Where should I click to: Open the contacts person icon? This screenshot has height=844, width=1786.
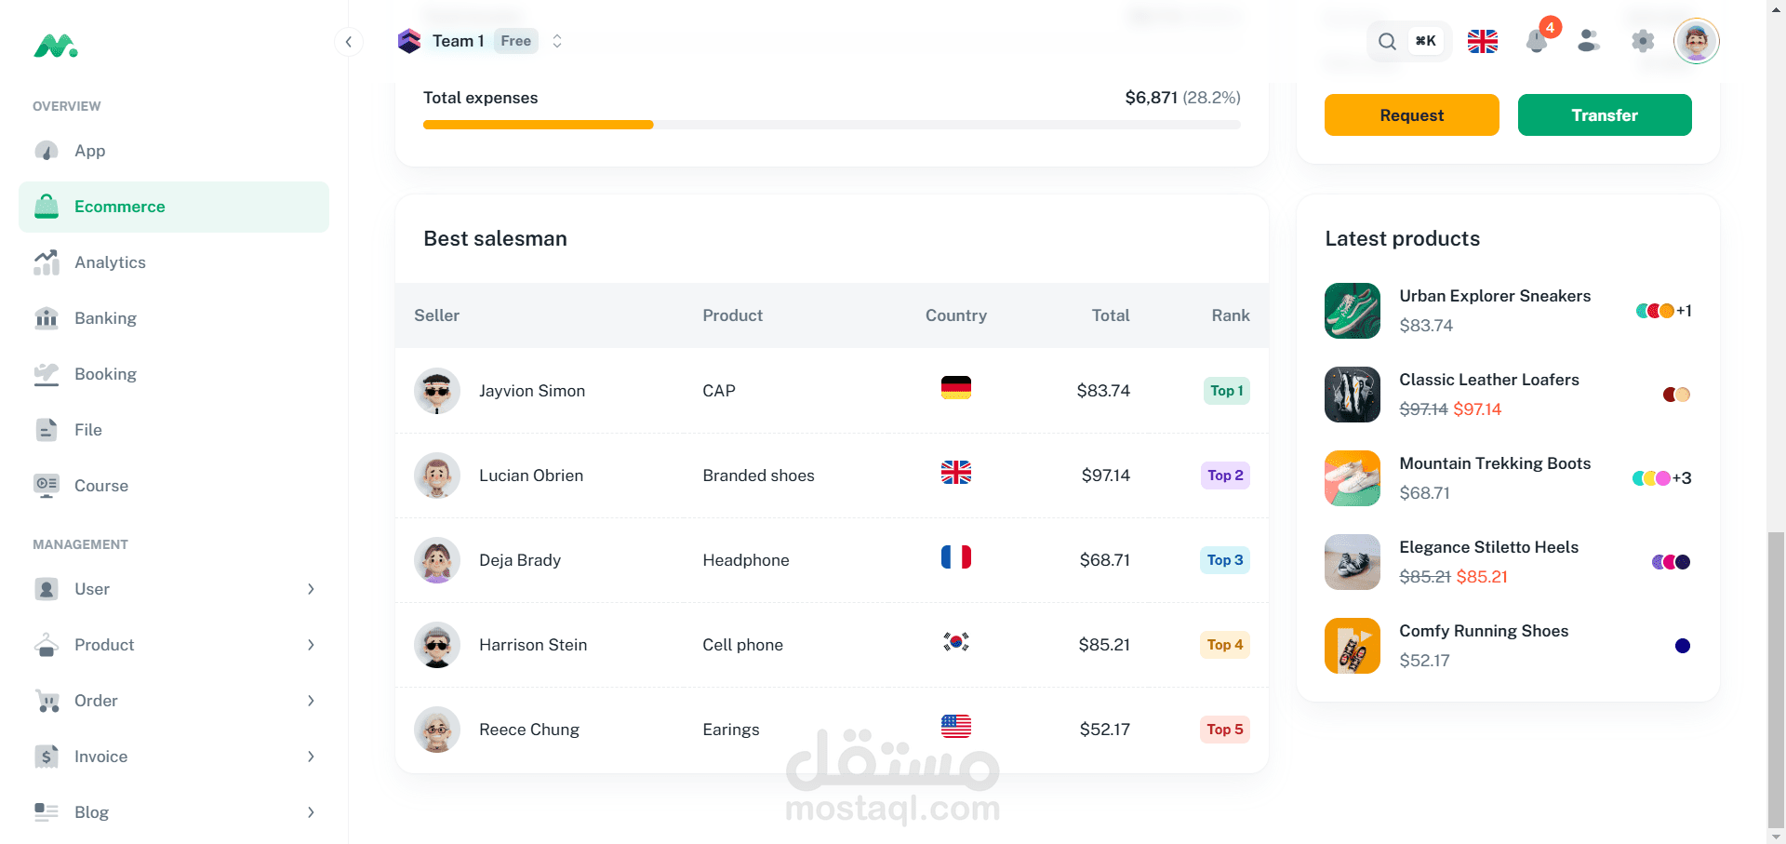coord(1589,41)
